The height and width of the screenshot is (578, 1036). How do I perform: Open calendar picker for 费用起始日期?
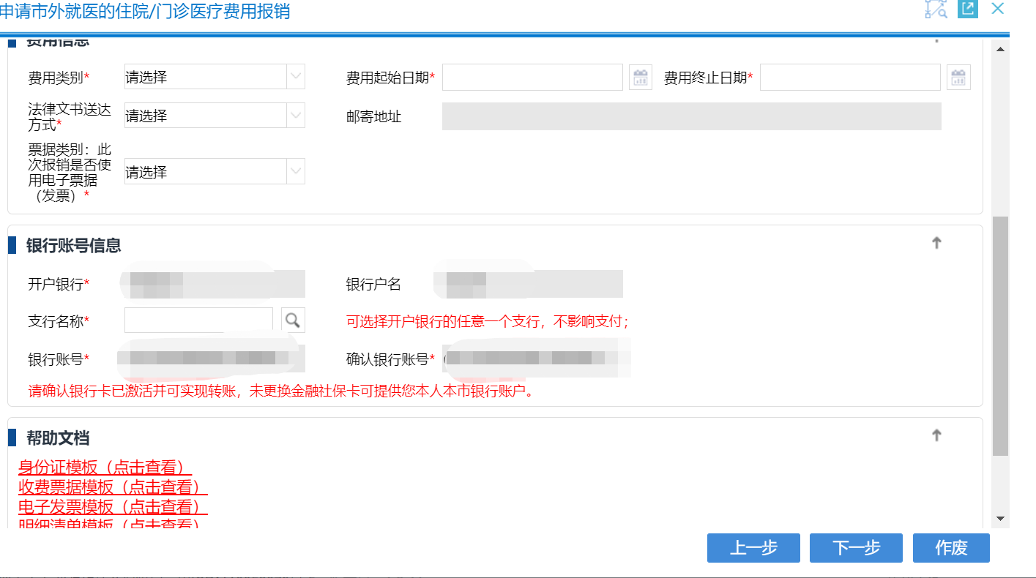coord(641,77)
